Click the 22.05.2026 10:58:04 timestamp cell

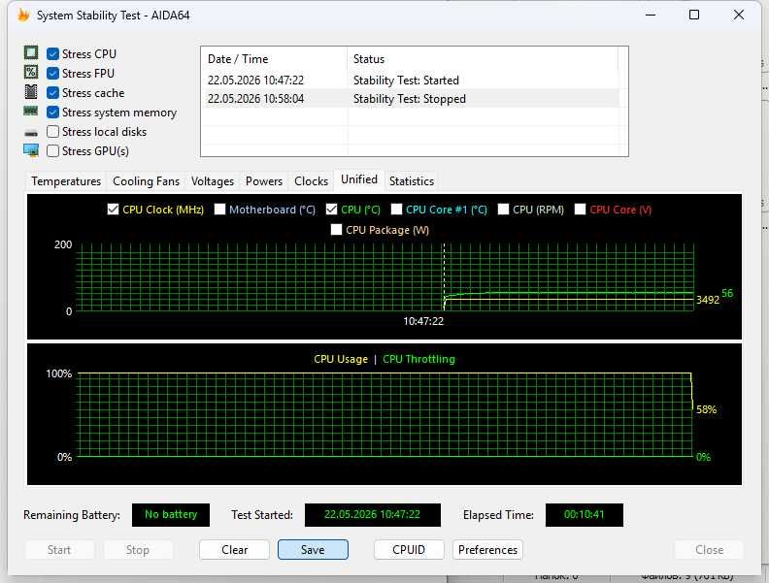[255, 99]
